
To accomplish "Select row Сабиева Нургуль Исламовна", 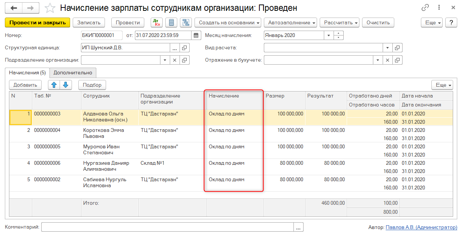I will pos(231,183).
